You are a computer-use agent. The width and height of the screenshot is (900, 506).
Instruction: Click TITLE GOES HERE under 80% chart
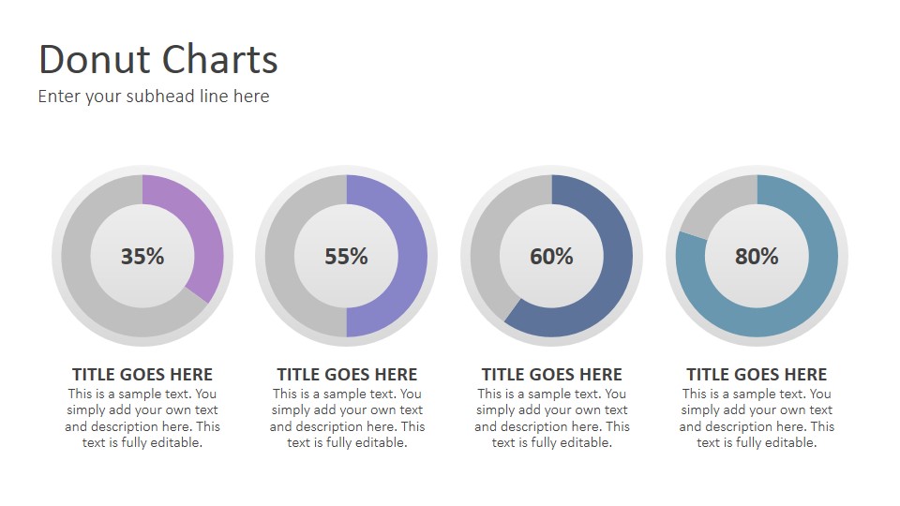tap(757, 375)
